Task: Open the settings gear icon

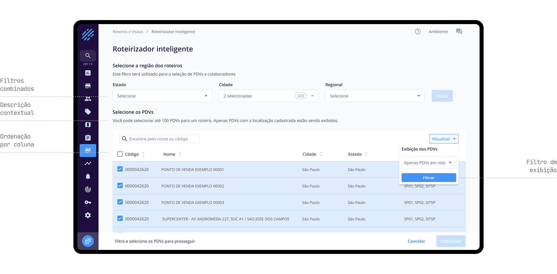Action: tap(88, 215)
